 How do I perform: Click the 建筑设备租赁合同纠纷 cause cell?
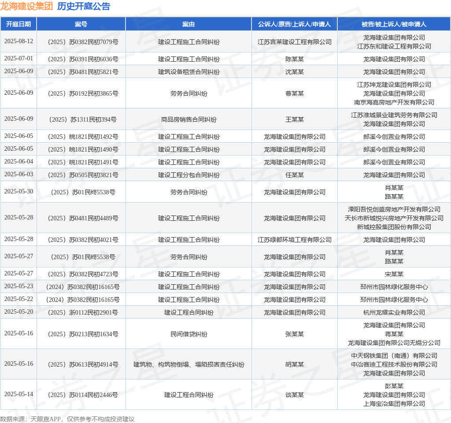point(189,72)
